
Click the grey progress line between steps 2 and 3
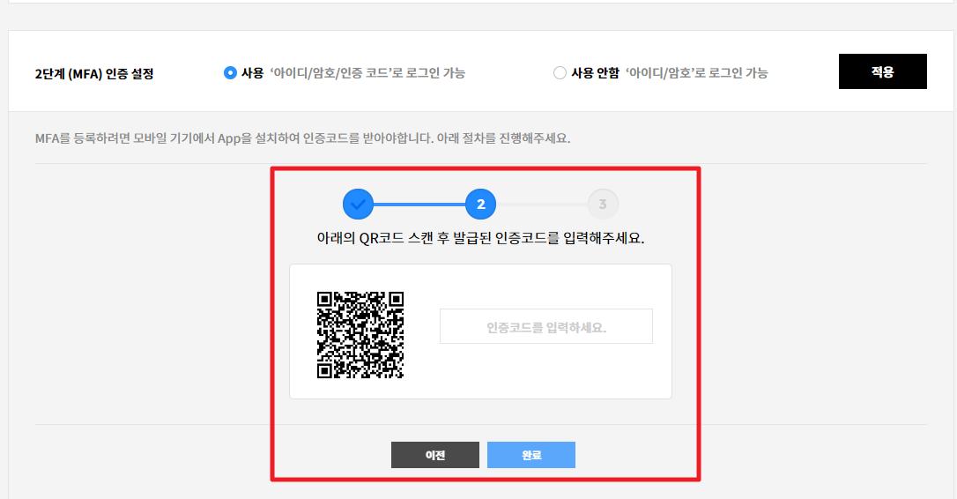pos(542,205)
